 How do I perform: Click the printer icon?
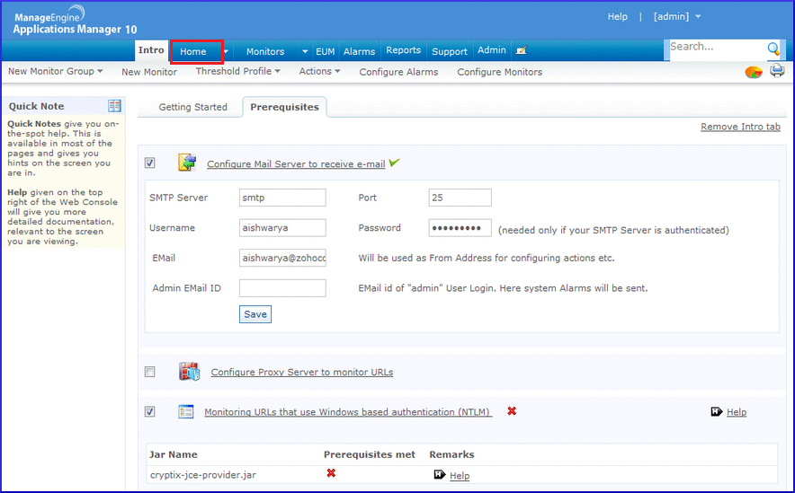pos(777,70)
